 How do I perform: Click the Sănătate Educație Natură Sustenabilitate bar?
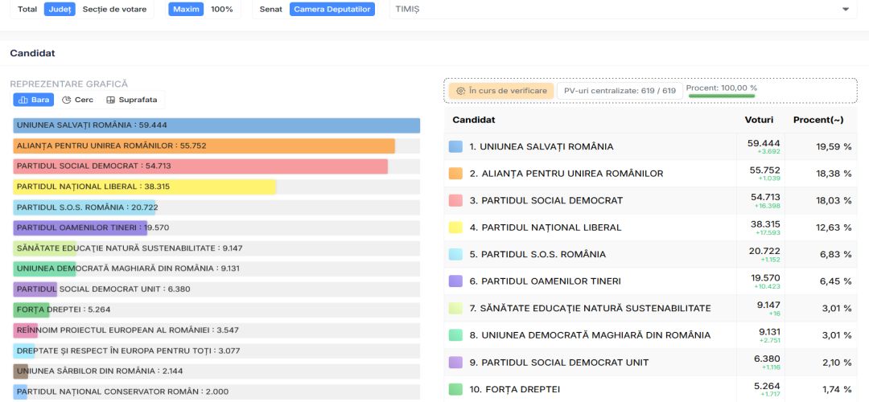(x=44, y=248)
